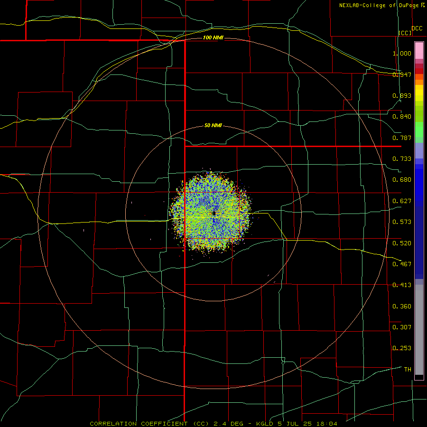The height and width of the screenshot is (427, 427).
Task: Click the 0.253 scale value
Action: (x=402, y=348)
